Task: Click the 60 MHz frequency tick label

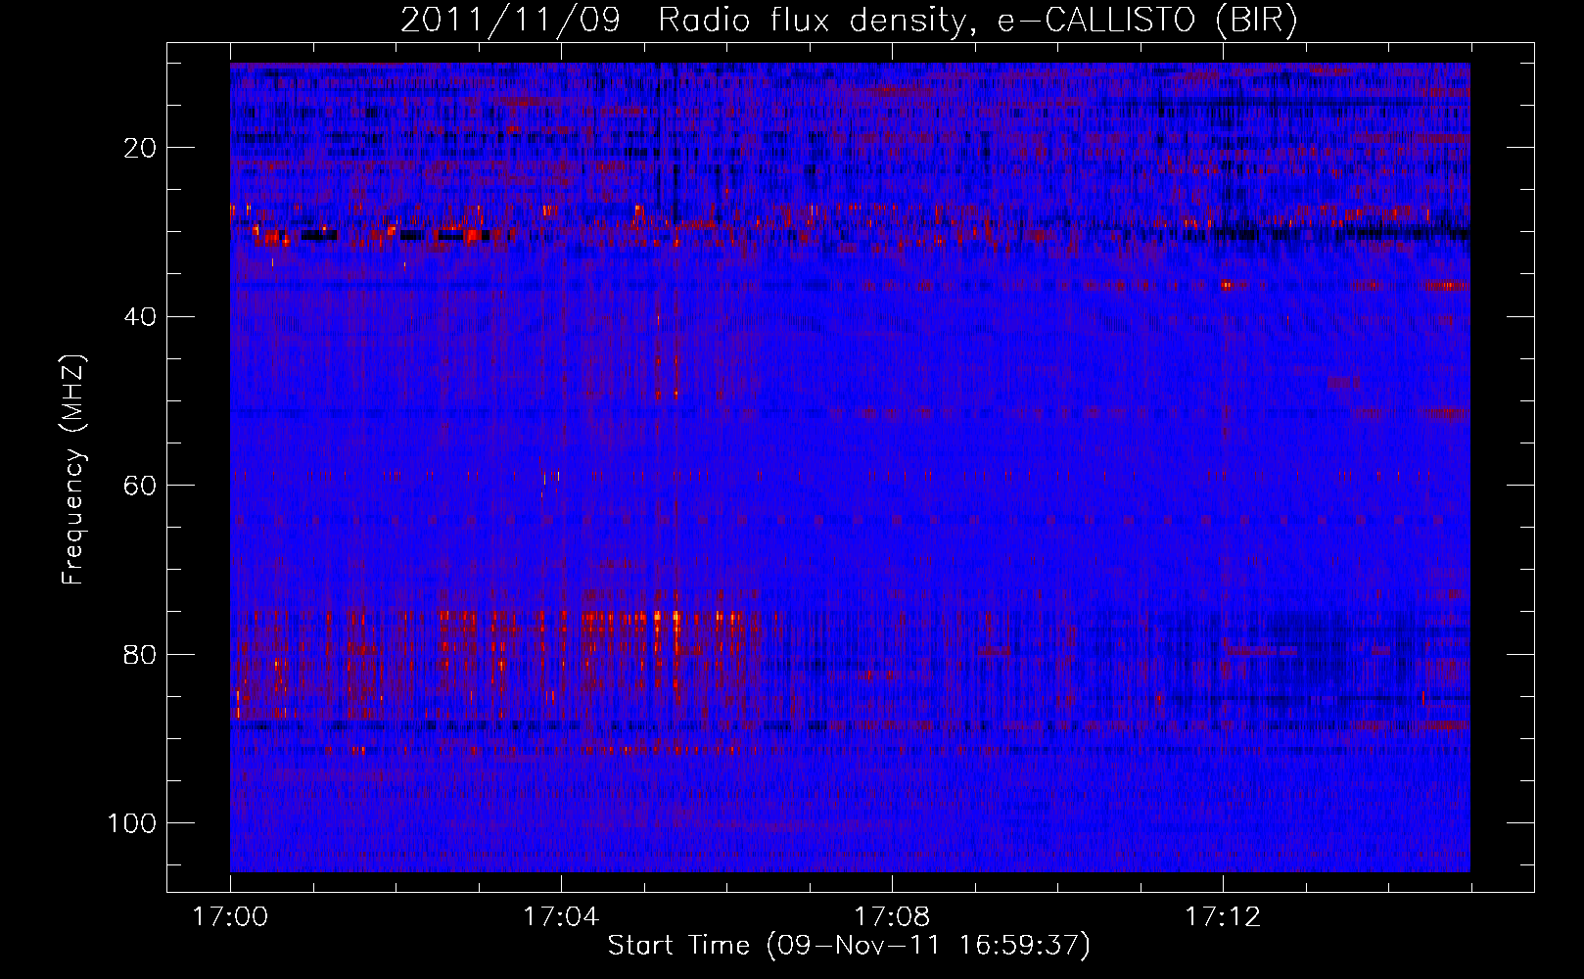Action: pyautogui.click(x=140, y=486)
